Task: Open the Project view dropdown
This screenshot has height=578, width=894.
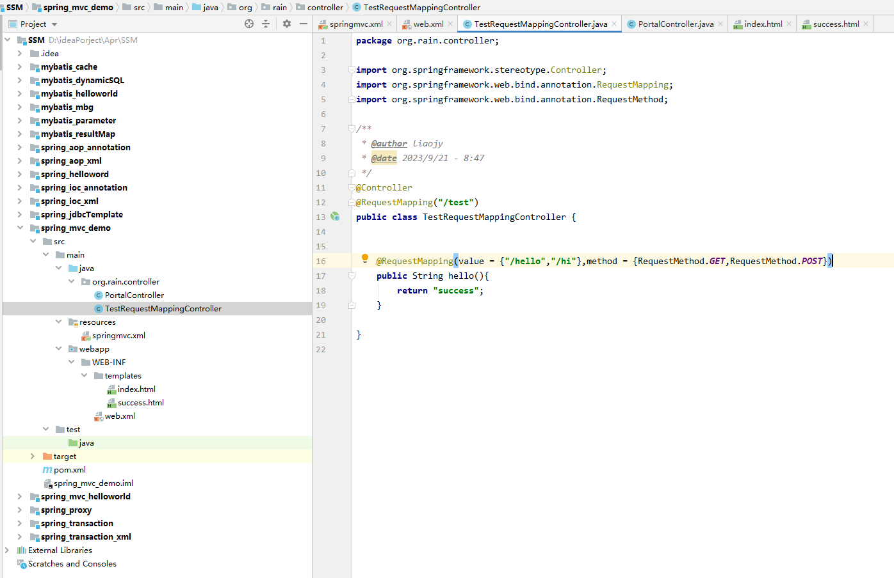Action: pyautogui.click(x=54, y=24)
